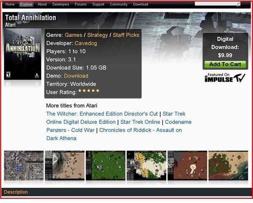The height and width of the screenshot is (203, 253).
Task: View the first gray base screenshot
Action: coord(24,166)
